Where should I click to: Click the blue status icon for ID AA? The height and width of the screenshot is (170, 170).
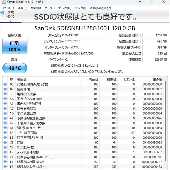[x=5, y=99]
